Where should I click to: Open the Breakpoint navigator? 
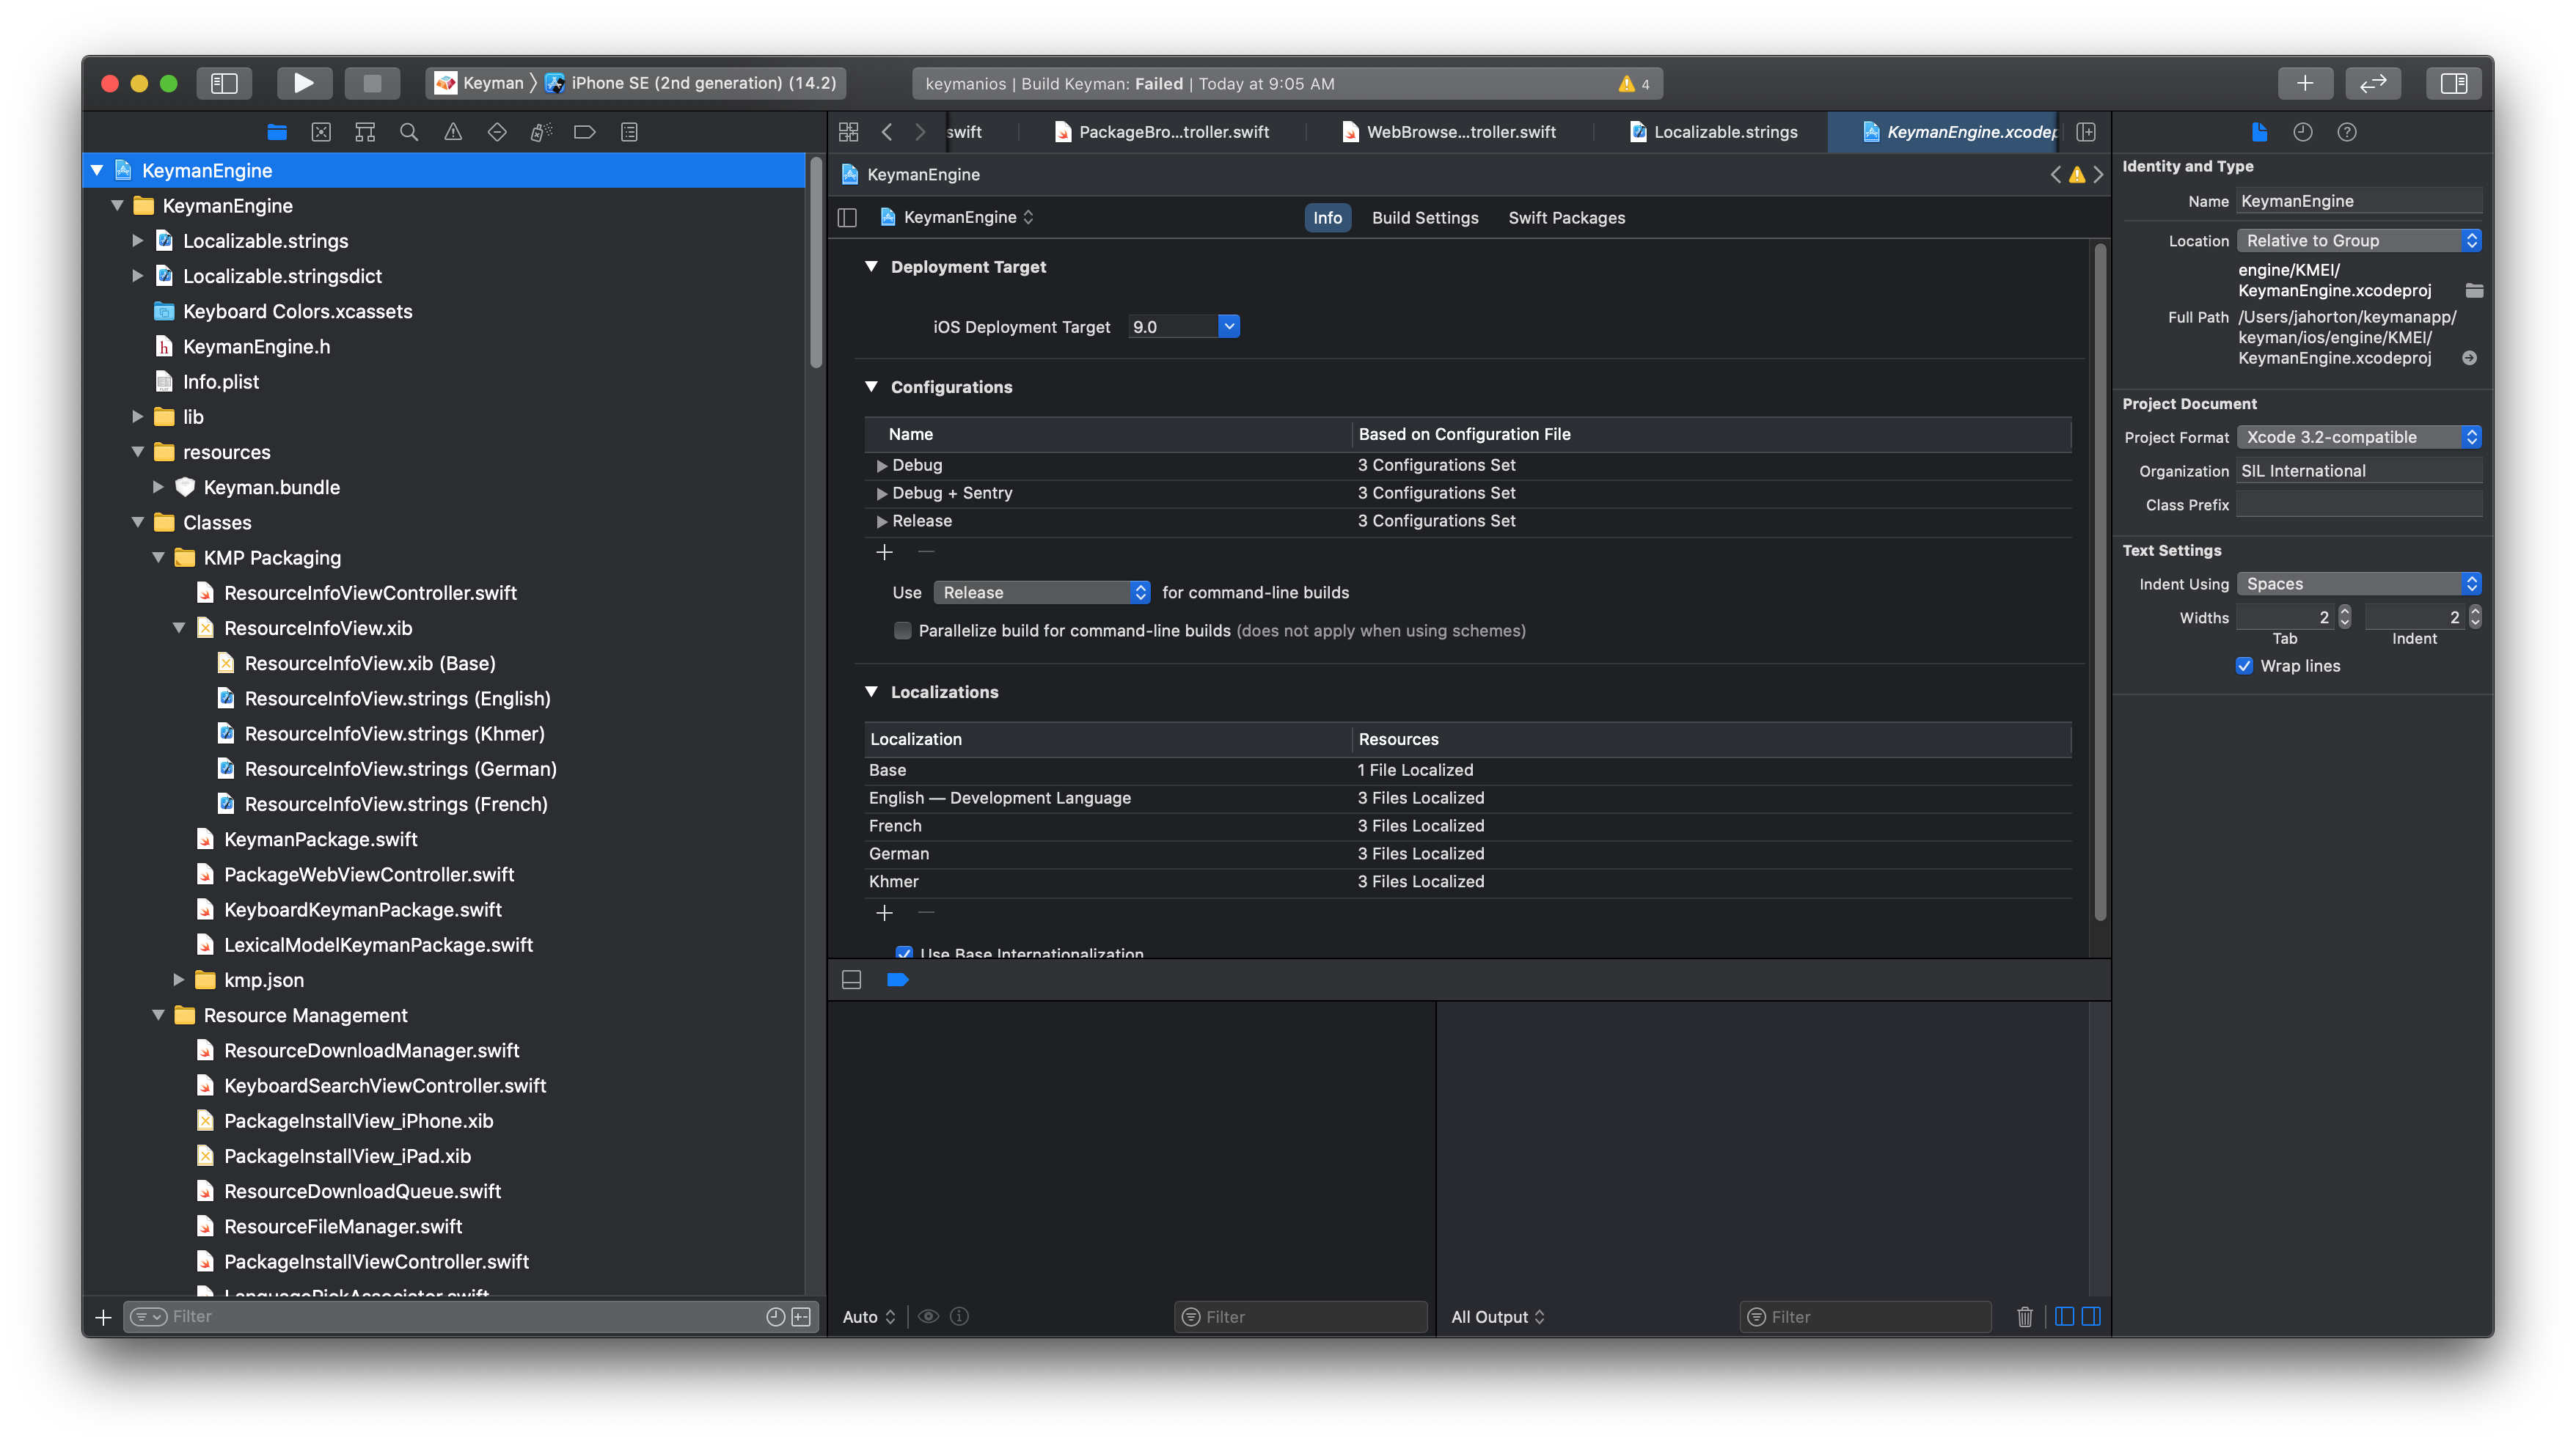point(585,132)
